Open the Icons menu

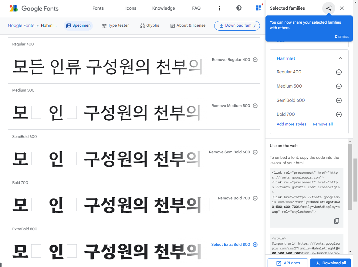point(130,8)
